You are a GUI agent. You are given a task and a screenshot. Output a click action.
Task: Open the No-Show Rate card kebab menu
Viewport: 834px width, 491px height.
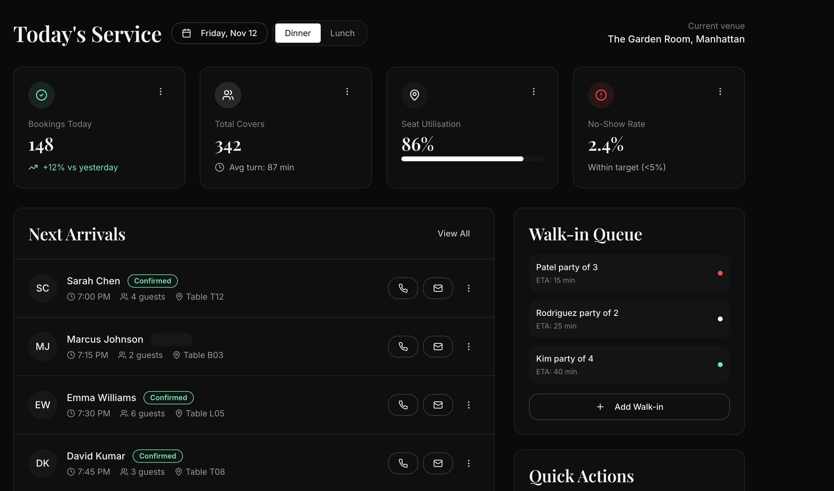[720, 91]
